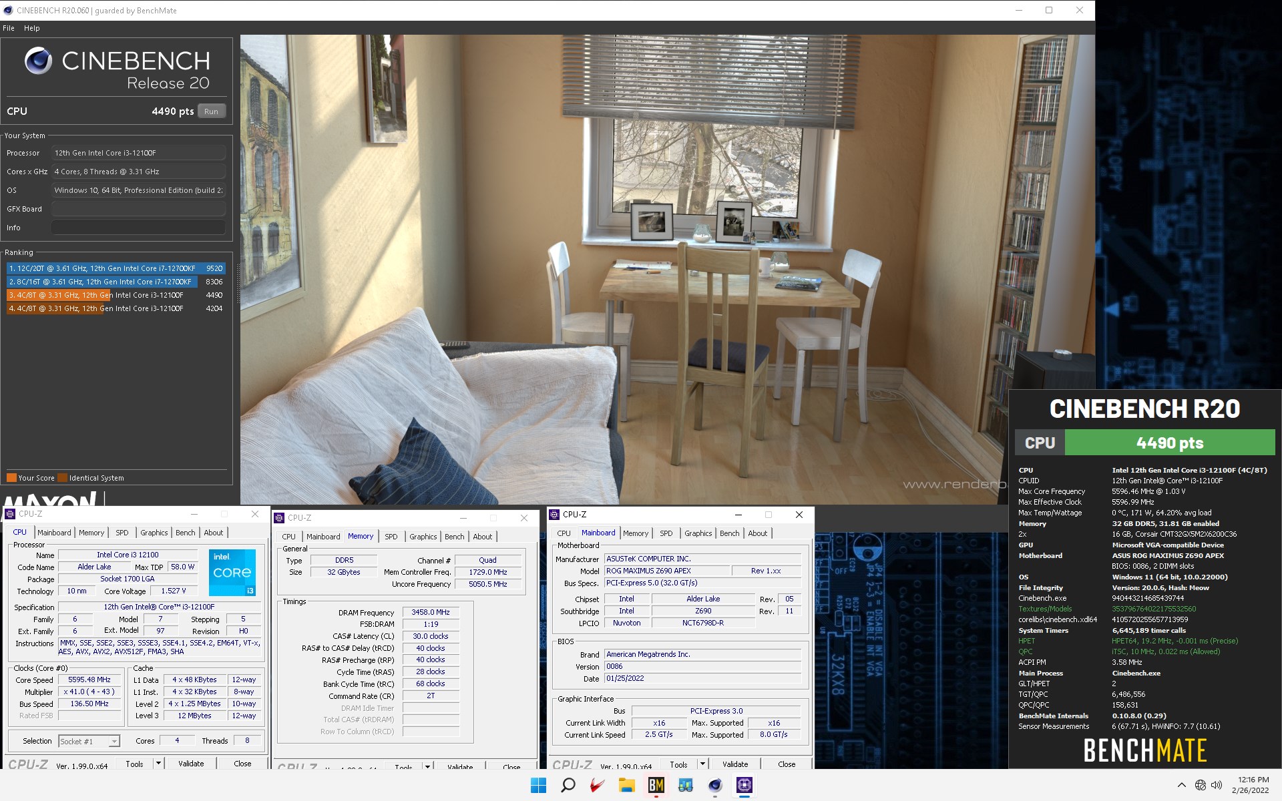The height and width of the screenshot is (801, 1282).
Task: Open File Explorer from the taskbar
Action: tap(626, 785)
